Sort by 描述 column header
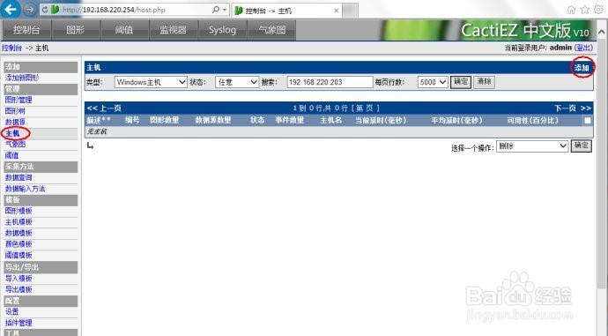Image resolution: width=608 pixels, height=336 pixels. click(99, 120)
